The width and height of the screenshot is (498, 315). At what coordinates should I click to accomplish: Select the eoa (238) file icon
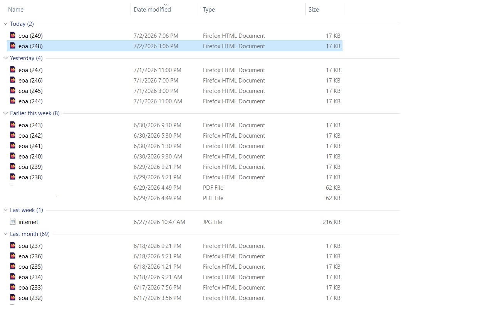[x=13, y=177]
